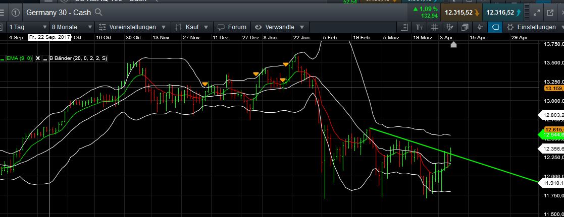Click the 12.803 price axis label

click(x=551, y=115)
